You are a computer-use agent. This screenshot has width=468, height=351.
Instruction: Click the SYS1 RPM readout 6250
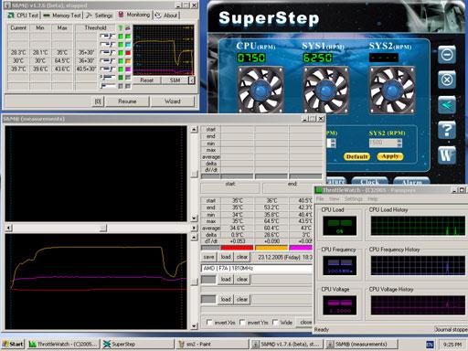point(317,58)
